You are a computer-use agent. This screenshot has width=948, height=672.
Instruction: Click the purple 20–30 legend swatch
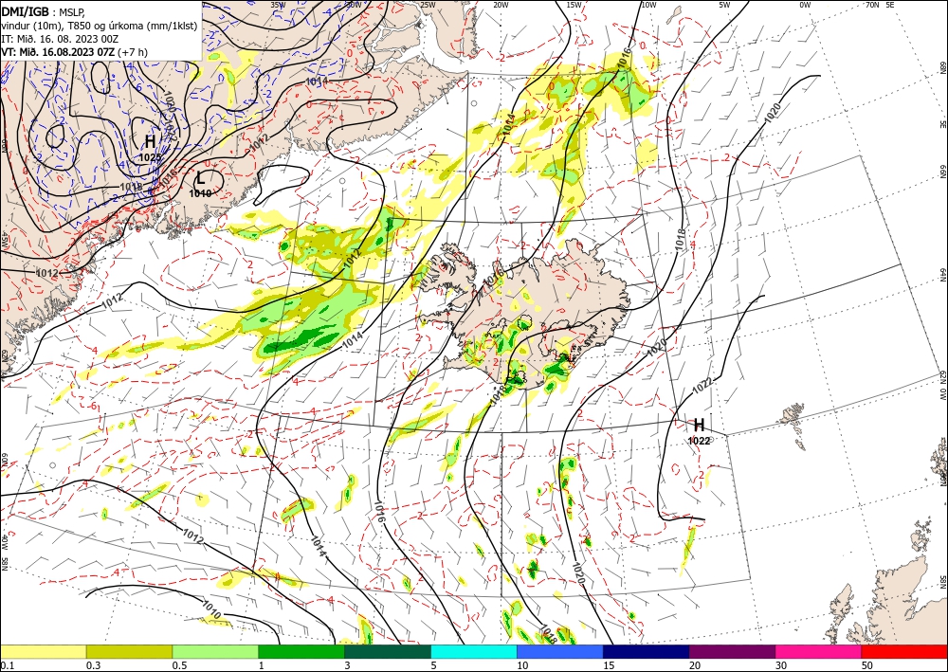[732, 651]
